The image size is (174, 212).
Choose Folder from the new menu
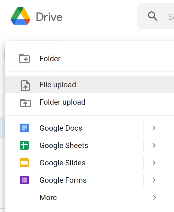[x=89, y=59]
